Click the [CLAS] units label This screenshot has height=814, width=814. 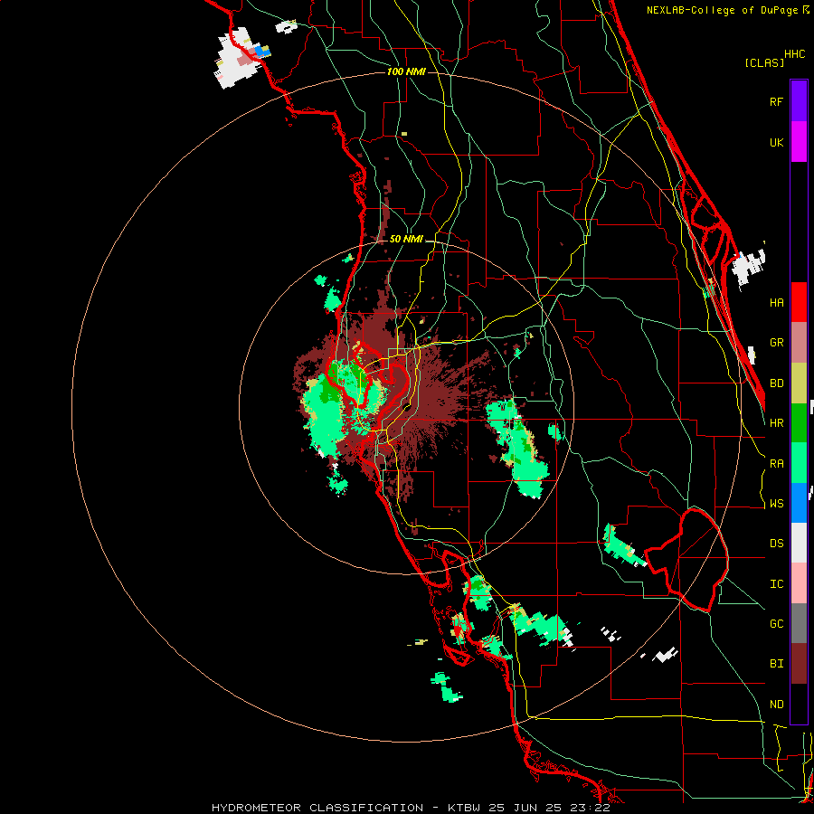coord(763,62)
